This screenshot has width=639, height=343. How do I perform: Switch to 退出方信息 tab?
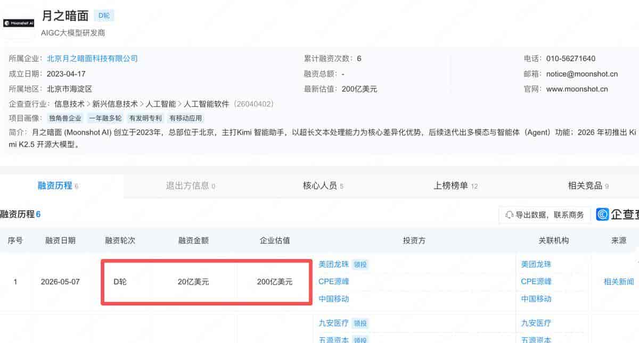click(x=191, y=186)
